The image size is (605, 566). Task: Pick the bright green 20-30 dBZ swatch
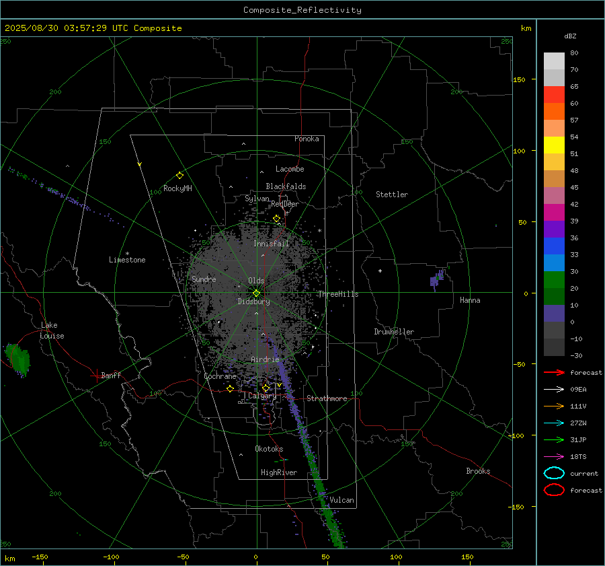pyautogui.click(x=554, y=280)
